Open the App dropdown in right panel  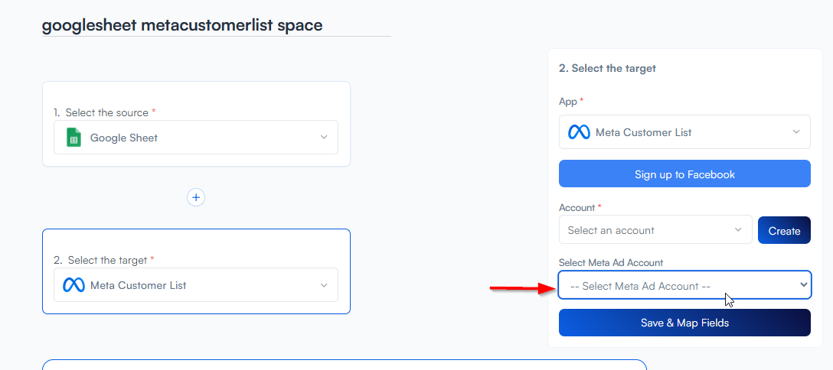(684, 132)
